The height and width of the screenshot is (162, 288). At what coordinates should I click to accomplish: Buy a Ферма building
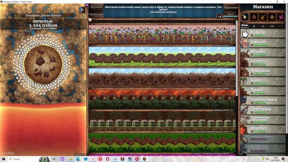point(263,53)
